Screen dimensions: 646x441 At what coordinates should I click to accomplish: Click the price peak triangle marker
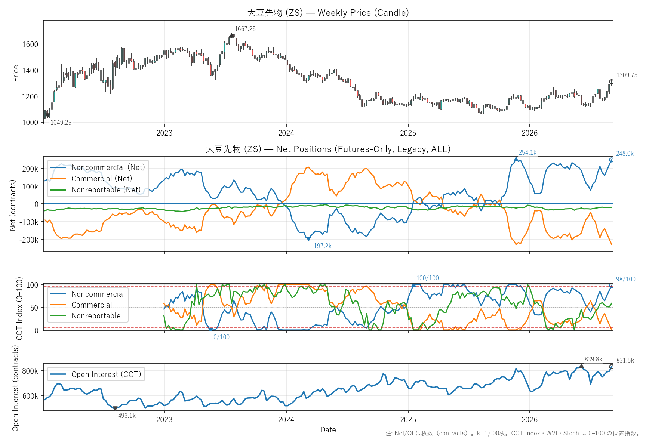point(232,36)
